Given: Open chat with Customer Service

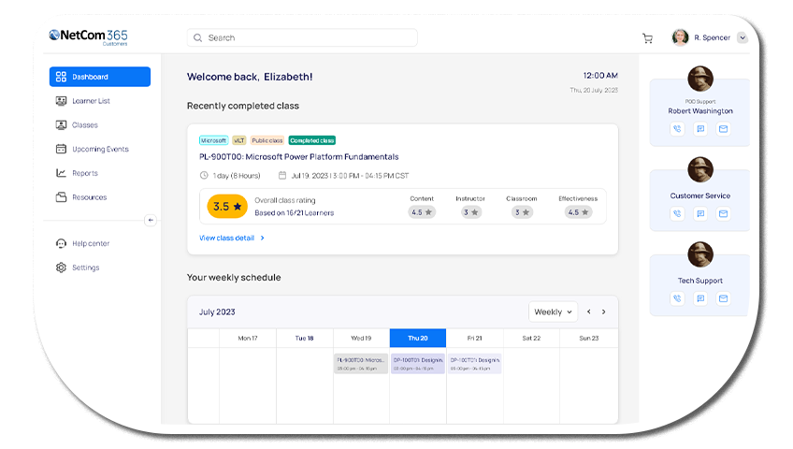Looking at the screenshot, I should pos(699,214).
